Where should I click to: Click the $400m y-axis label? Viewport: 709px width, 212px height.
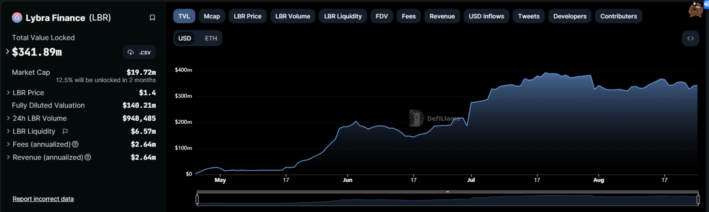point(183,70)
